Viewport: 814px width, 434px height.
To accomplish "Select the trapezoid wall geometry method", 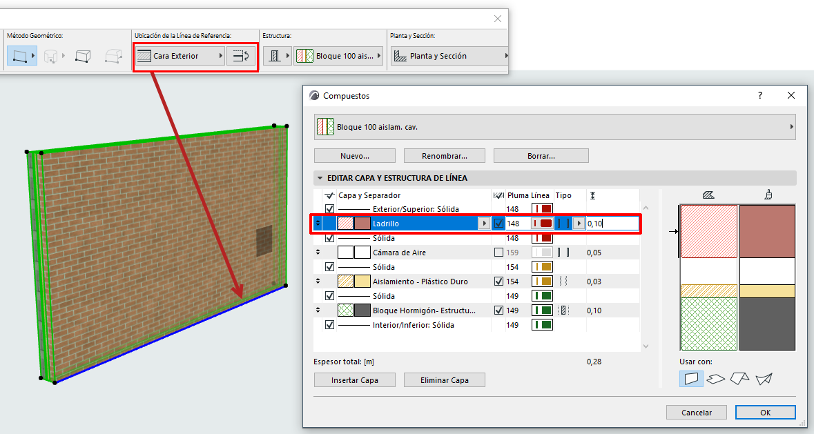I will tap(83, 56).
